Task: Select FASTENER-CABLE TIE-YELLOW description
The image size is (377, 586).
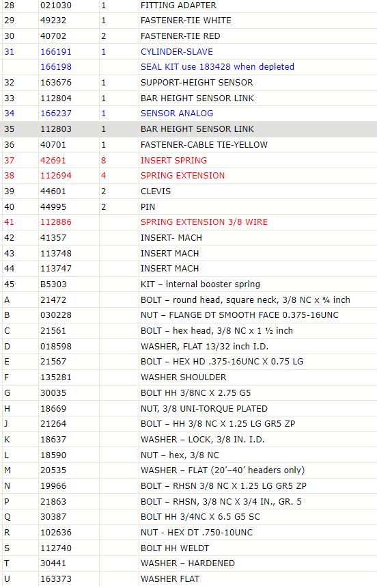Action: pos(204,145)
